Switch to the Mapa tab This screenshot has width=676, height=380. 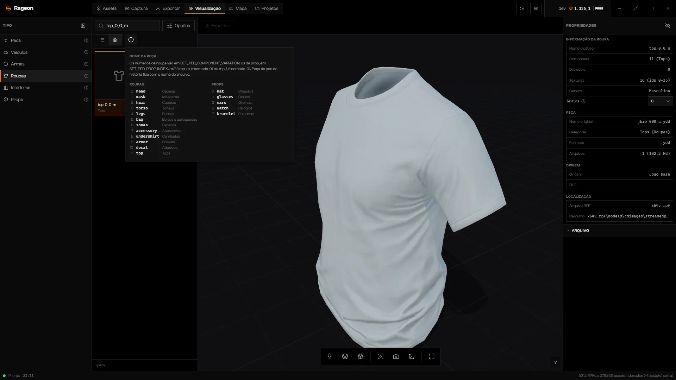point(238,8)
